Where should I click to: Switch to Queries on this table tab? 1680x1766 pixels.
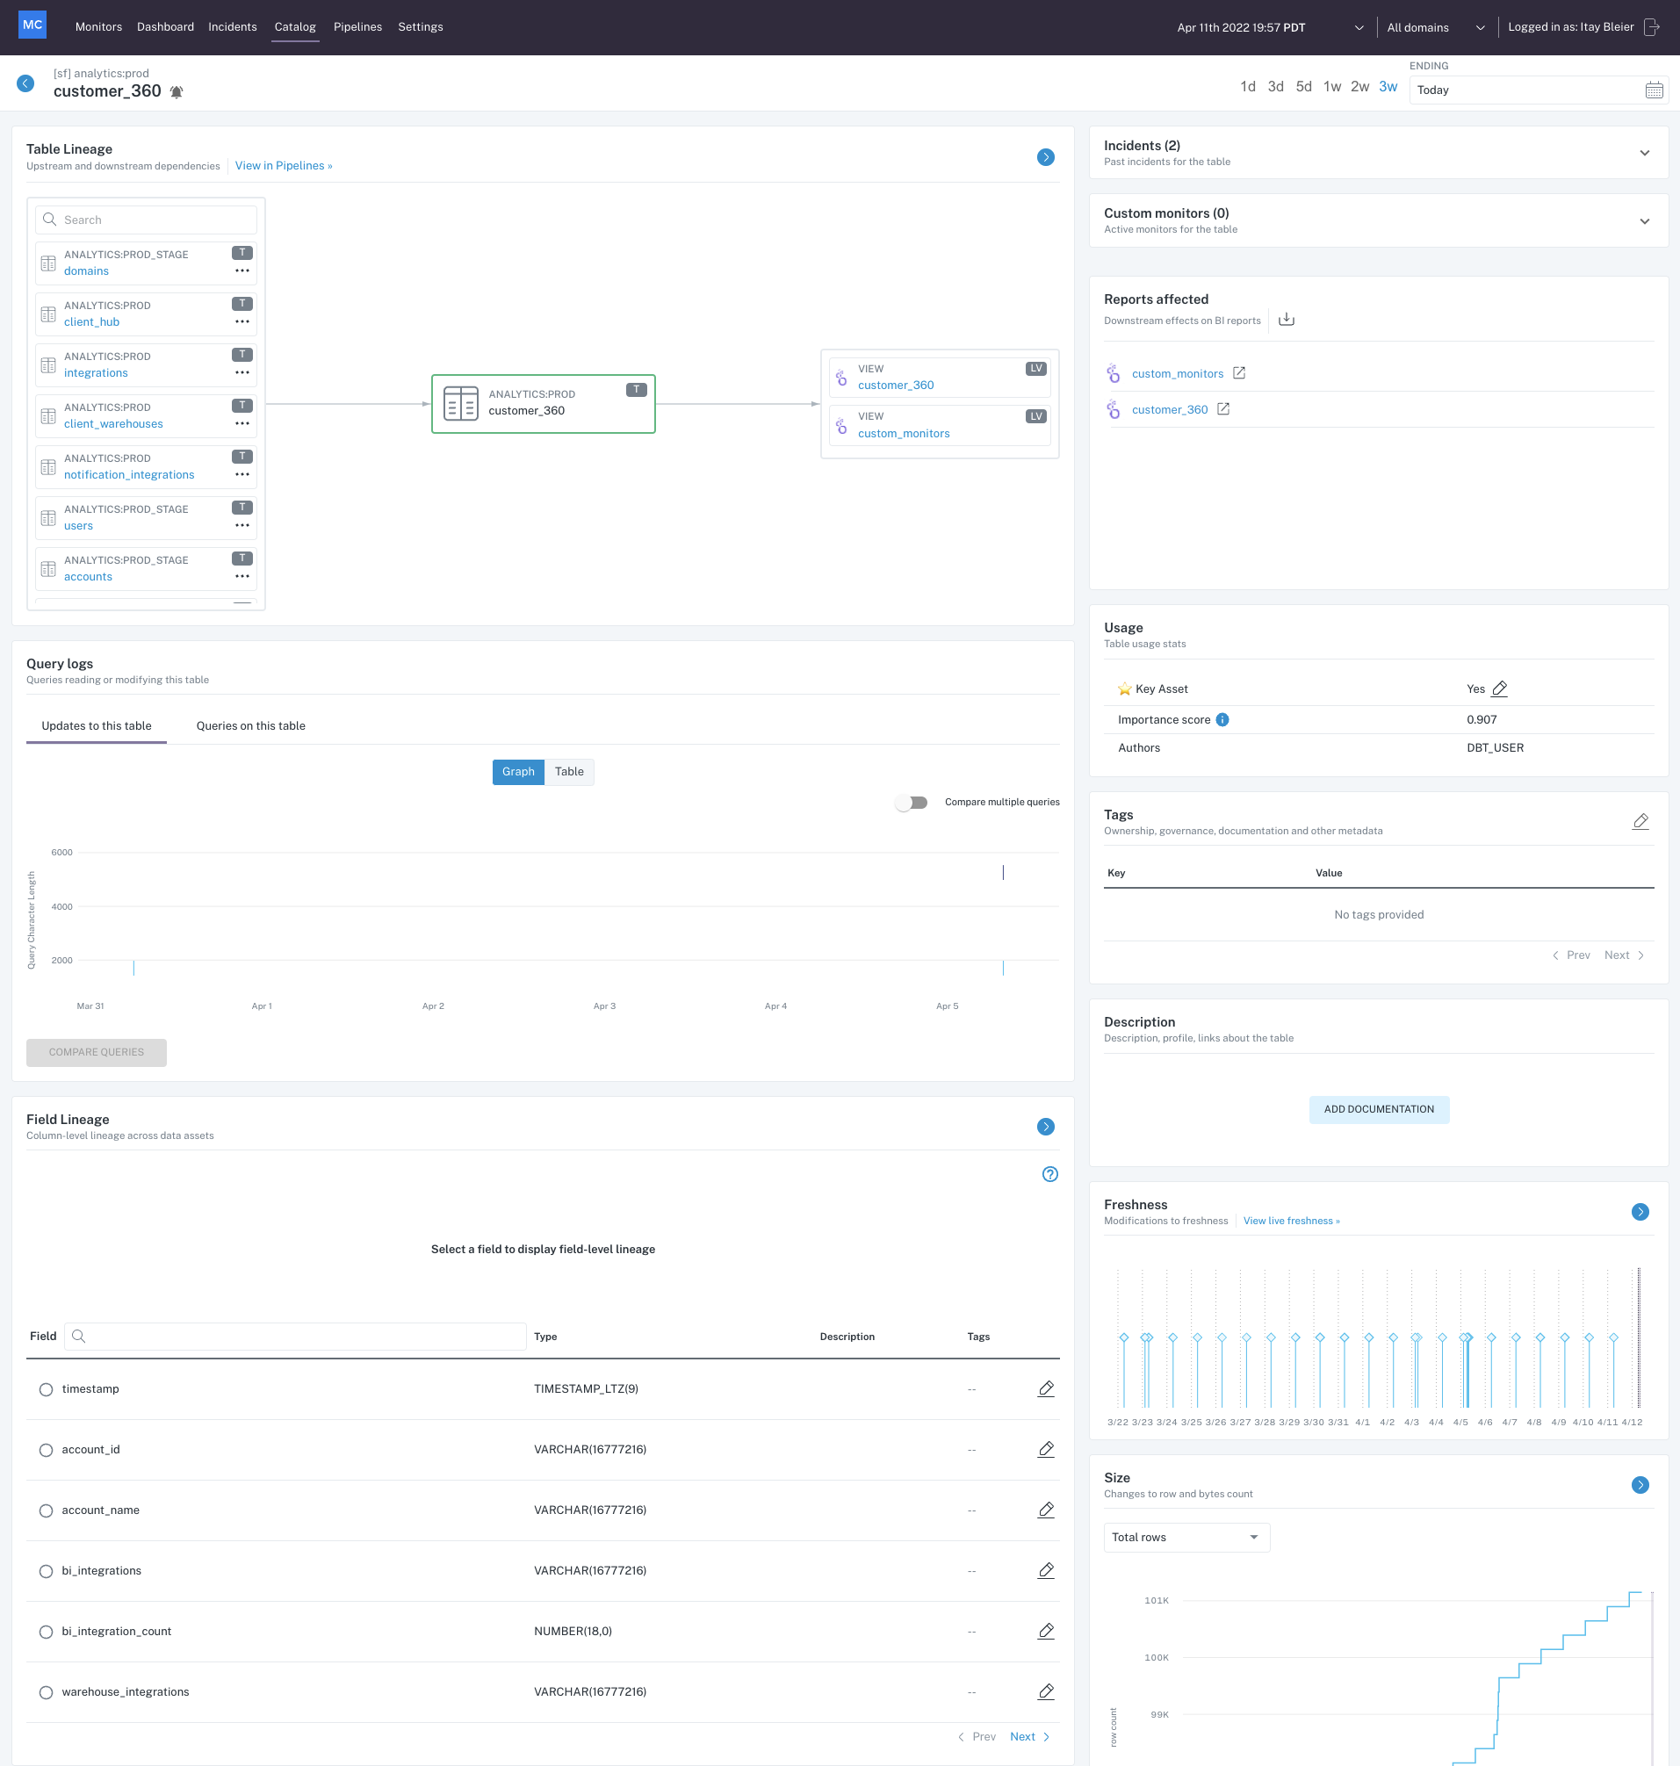click(251, 726)
